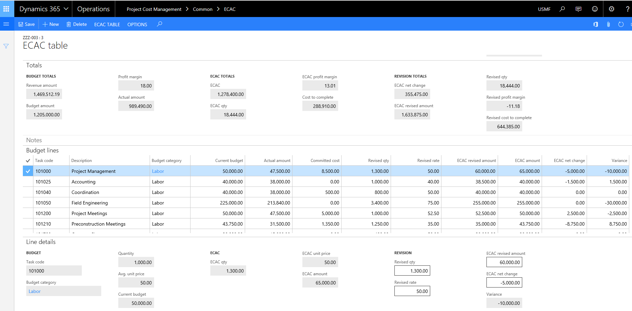Open the messages icon
The image size is (632, 311).
[x=578, y=9]
